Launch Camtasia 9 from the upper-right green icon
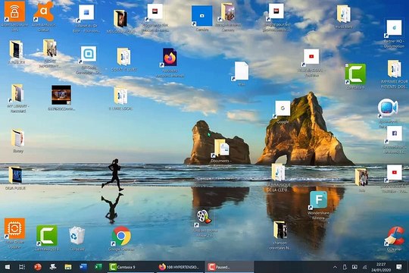 point(355,74)
